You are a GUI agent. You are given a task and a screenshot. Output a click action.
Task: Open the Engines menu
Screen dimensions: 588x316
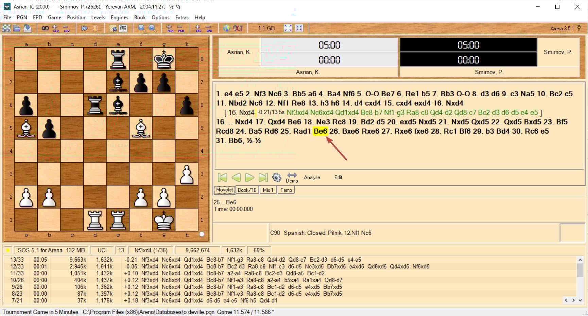point(119,17)
